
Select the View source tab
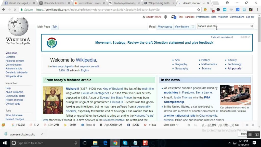[x=165, y=27]
